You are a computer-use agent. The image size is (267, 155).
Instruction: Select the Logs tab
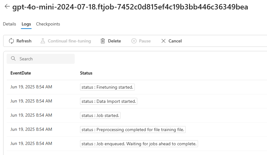[x=26, y=24]
